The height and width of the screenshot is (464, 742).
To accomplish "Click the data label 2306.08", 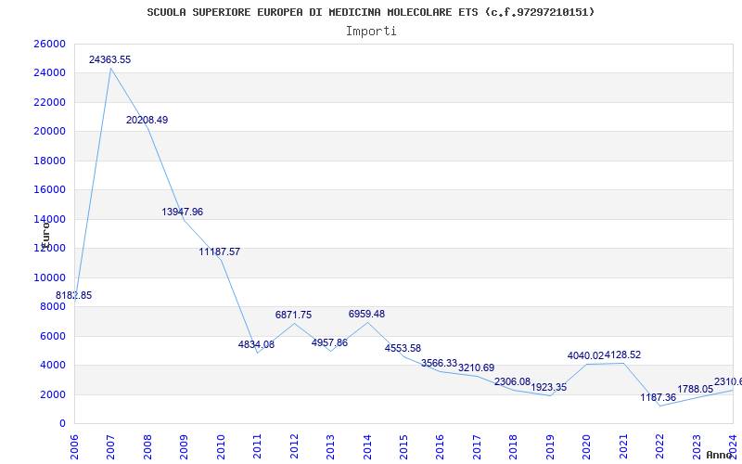I will point(513,381).
